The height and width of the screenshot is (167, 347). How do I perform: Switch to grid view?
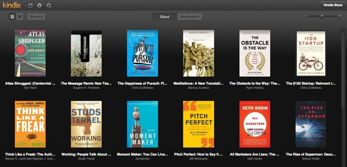(x=12, y=17)
